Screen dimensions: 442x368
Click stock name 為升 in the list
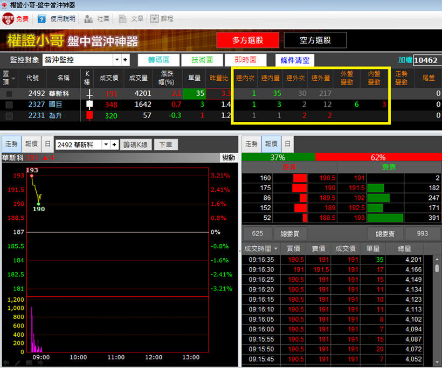point(56,115)
